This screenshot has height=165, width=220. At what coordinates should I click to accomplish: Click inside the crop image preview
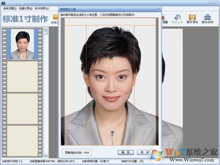(110, 82)
